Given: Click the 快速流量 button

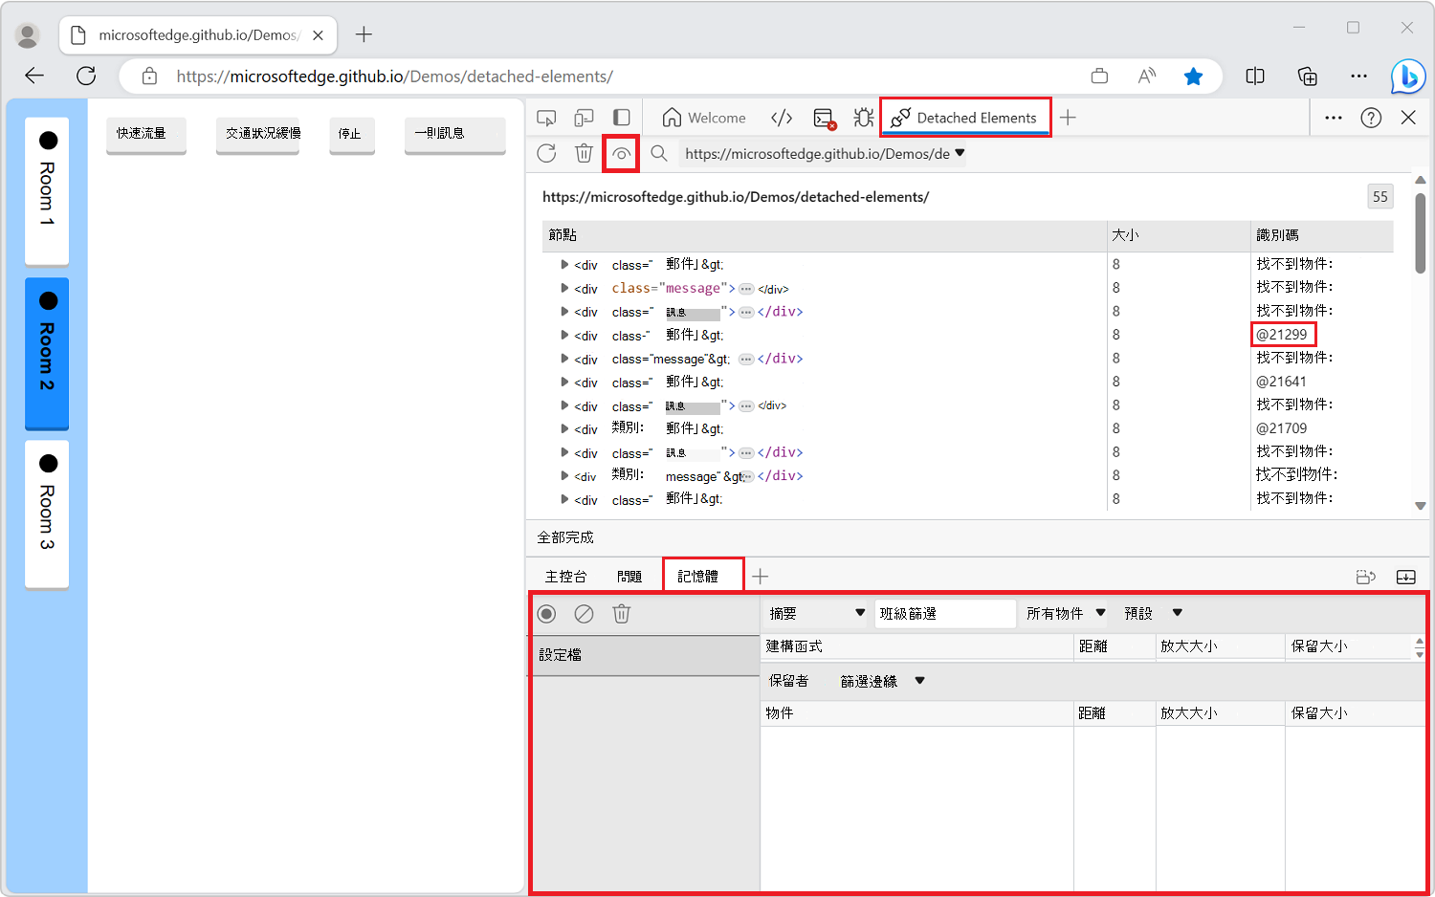Looking at the screenshot, I should tap(146, 134).
